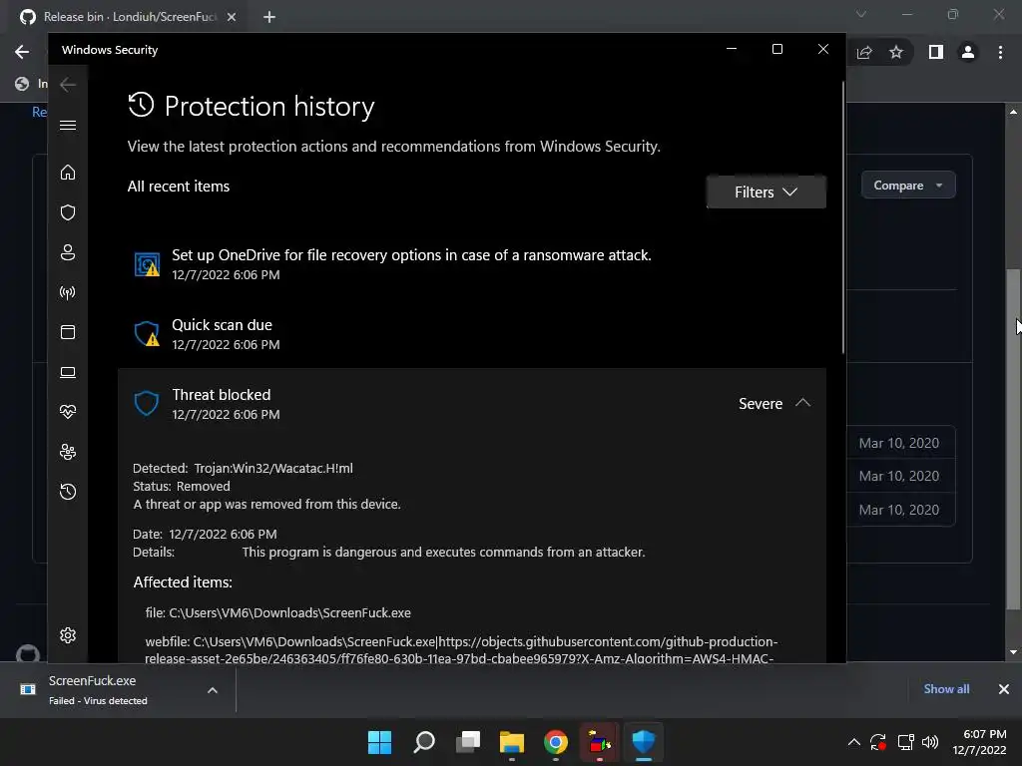Click the Trojan:Win32/Wacatac.H!ml detection name

click(273, 469)
